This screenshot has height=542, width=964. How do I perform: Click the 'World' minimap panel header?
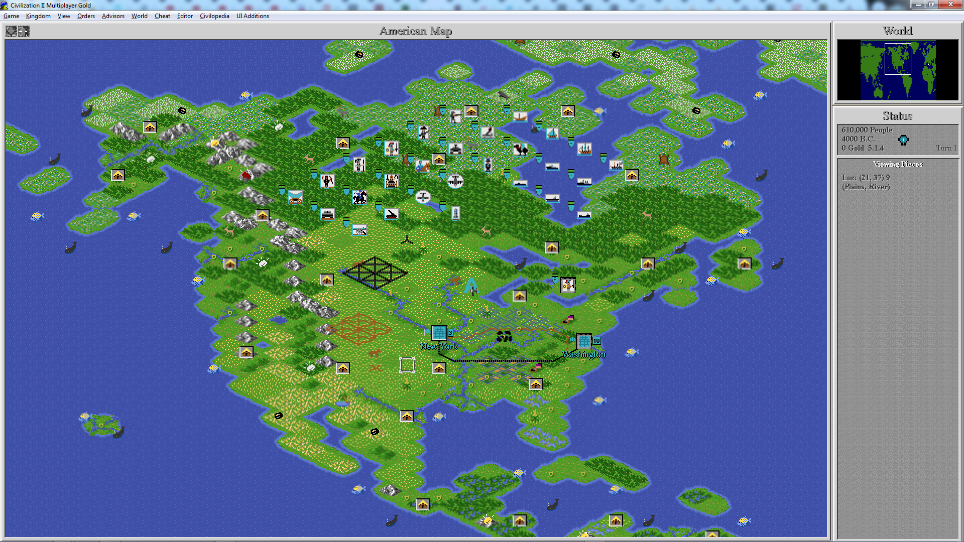click(x=898, y=31)
